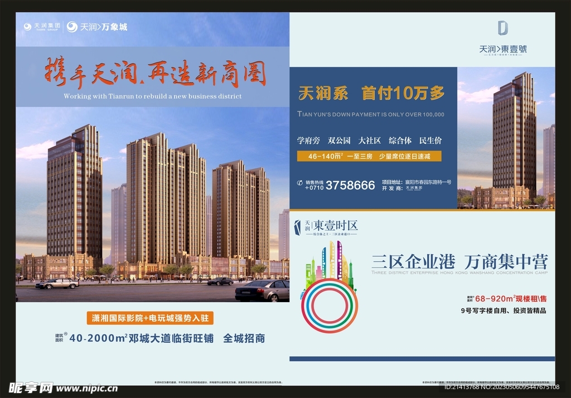Click the yellow 46-140m² 一至三房 banner

369,156
